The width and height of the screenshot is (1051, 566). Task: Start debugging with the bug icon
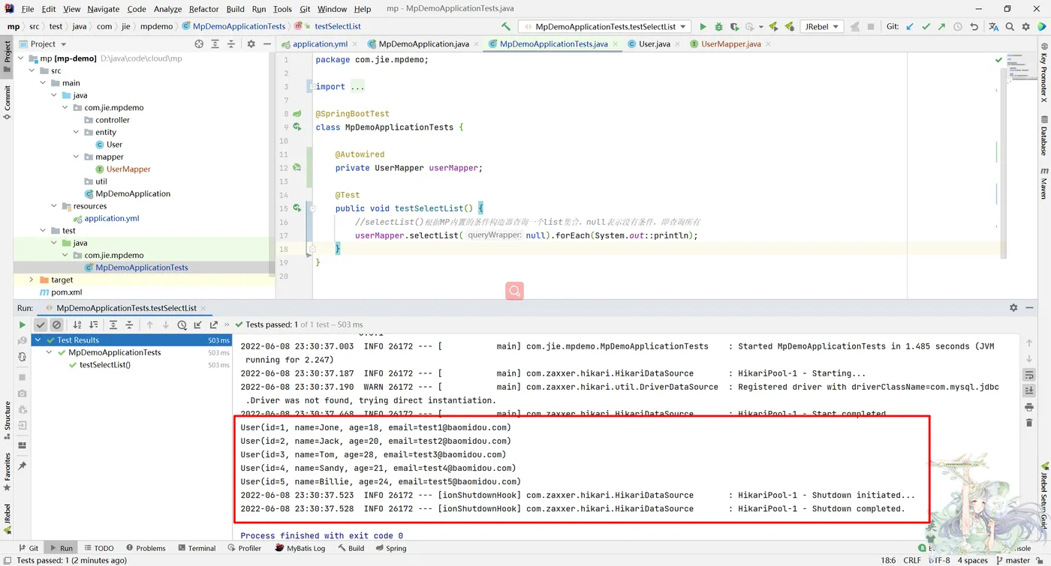tap(718, 26)
